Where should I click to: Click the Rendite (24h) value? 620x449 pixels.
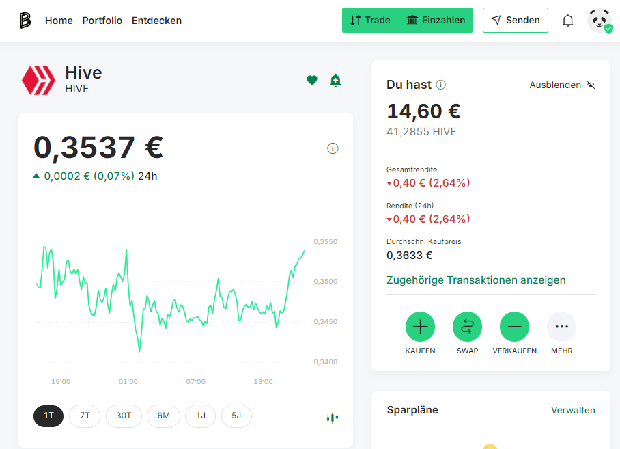click(428, 219)
